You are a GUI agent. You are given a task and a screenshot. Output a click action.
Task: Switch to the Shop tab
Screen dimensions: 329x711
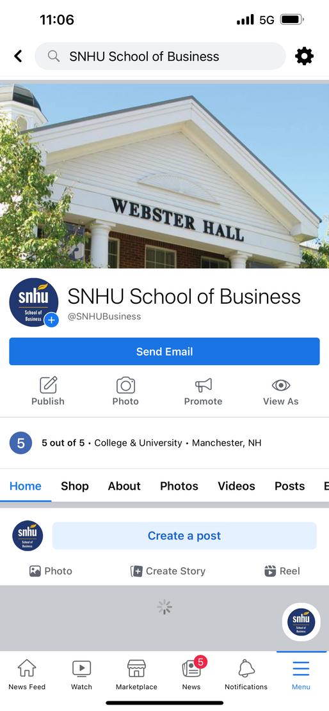75,486
